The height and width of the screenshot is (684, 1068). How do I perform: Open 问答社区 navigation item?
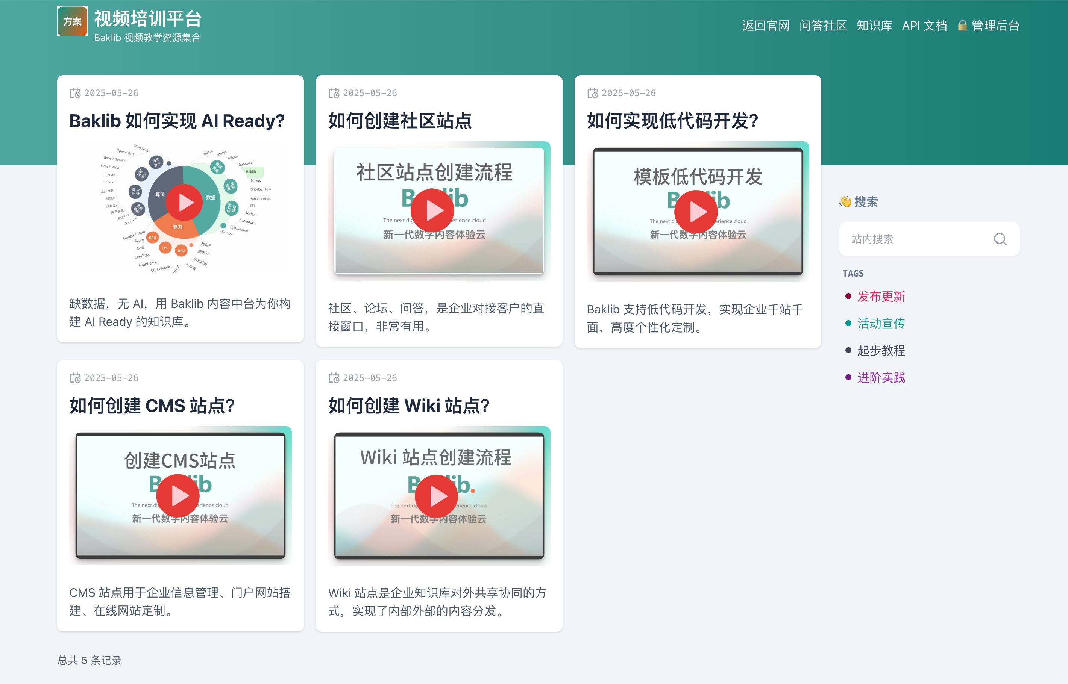tap(823, 26)
